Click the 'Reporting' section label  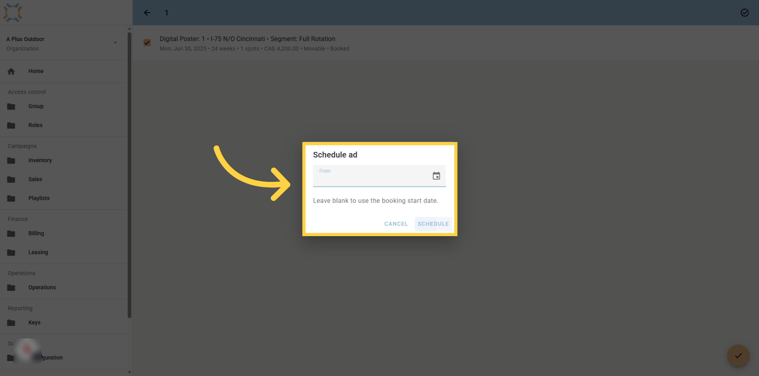pyautogui.click(x=20, y=308)
